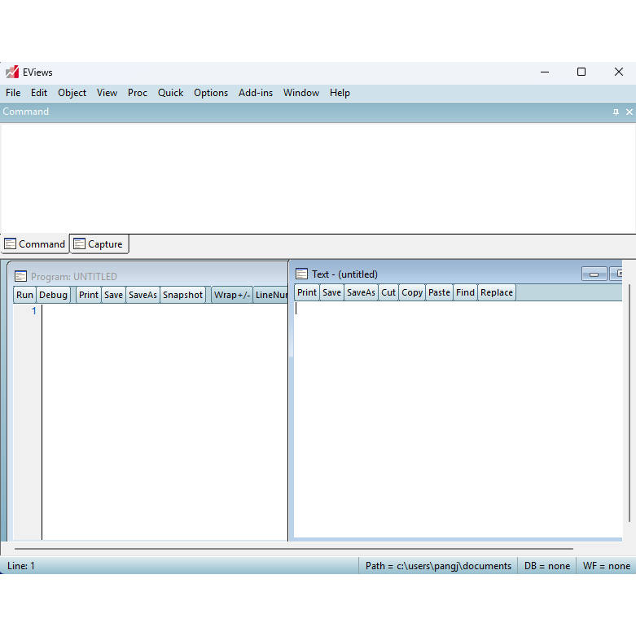Select the Command tab
The height and width of the screenshot is (636, 636).
point(35,244)
